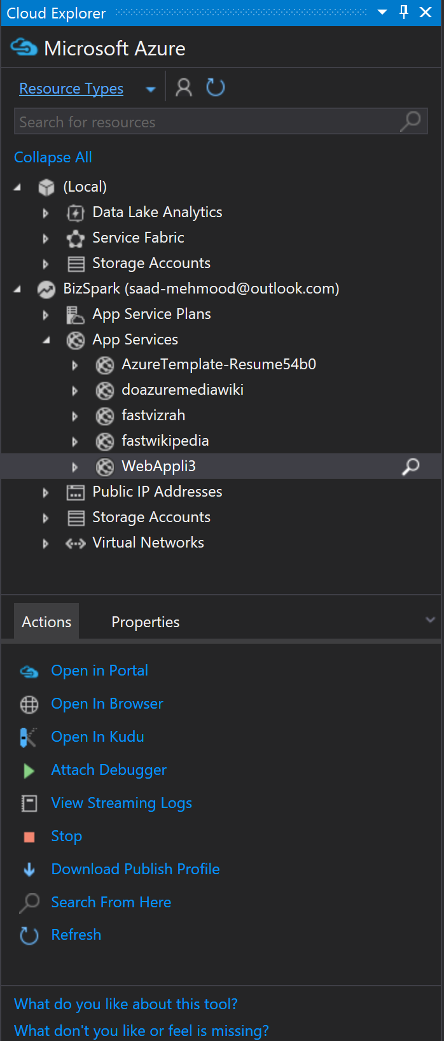Collapse the (Local) tree node

pyautogui.click(x=17, y=187)
